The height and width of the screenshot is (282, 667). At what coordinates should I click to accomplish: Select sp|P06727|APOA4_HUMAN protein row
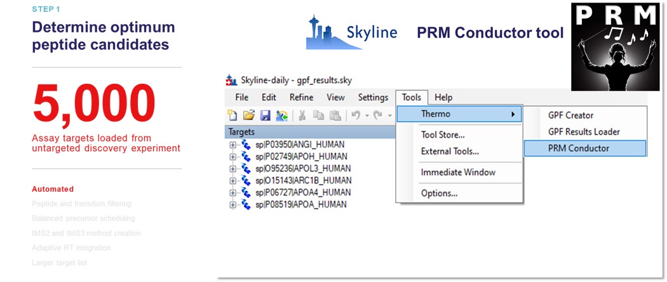click(303, 192)
